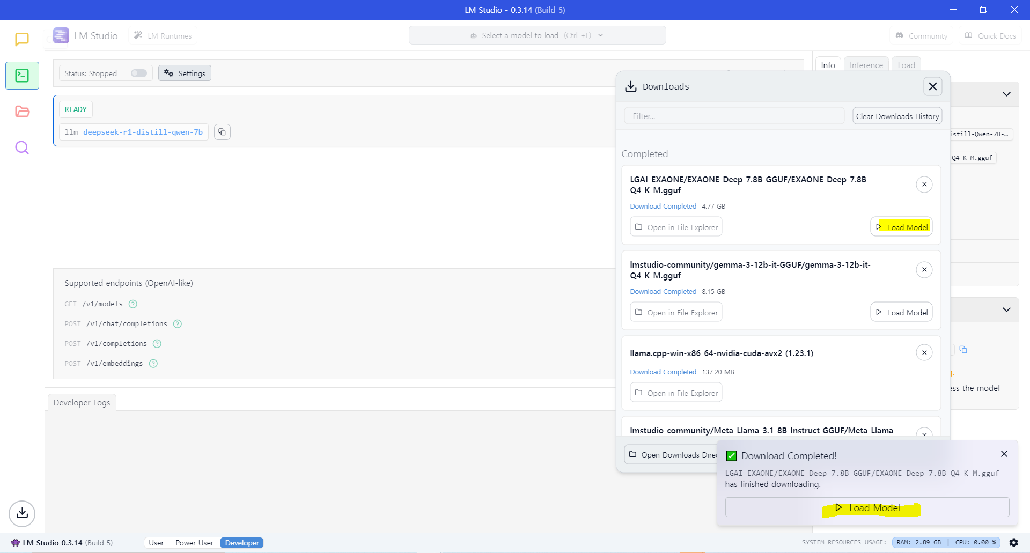Load Model for EXAONE-Deep-7.8B in downloads list
Image resolution: width=1030 pixels, height=553 pixels.
901,227
